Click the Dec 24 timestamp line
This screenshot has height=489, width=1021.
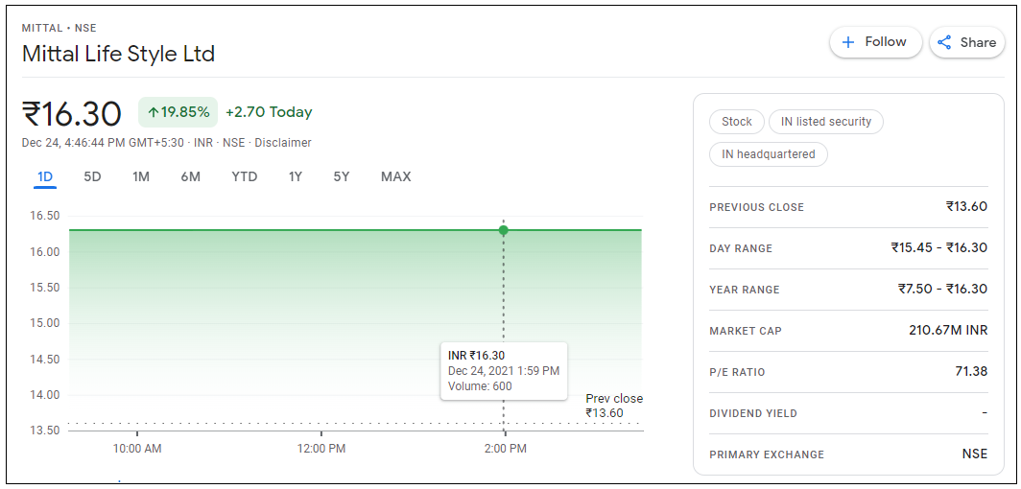pos(167,143)
